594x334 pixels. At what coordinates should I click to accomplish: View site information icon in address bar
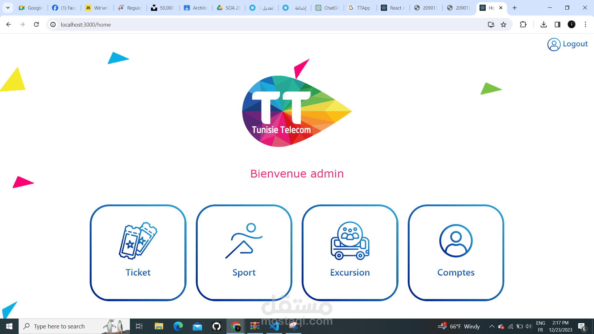[x=53, y=24]
